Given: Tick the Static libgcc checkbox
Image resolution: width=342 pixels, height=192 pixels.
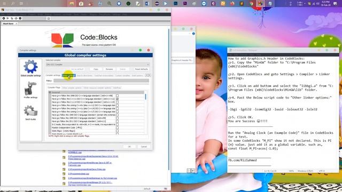Looking at the screenshot, I should pyautogui.click(x=118, y=131).
